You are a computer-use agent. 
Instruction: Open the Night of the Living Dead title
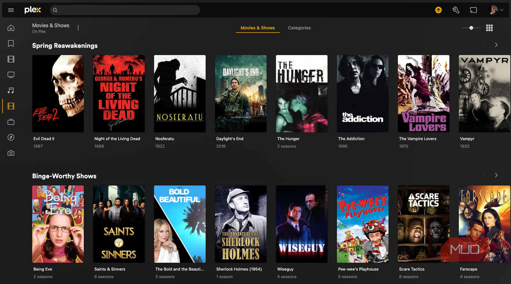117,139
